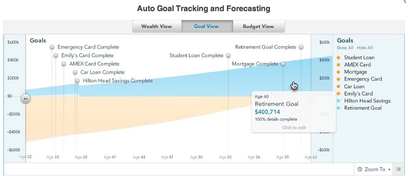
Task: Click the timeline range slider handle
Action: [x=25, y=98]
